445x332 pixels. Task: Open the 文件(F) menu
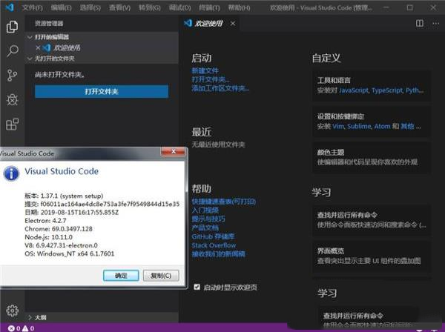point(33,7)
